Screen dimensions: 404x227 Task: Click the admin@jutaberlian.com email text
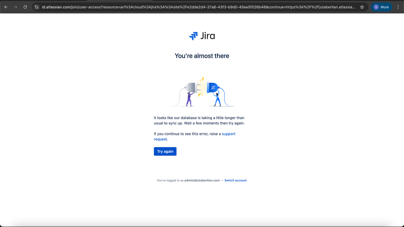[x=202, y=181]
